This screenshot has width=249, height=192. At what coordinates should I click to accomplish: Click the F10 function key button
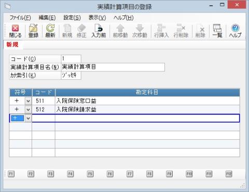click(189, 174)
